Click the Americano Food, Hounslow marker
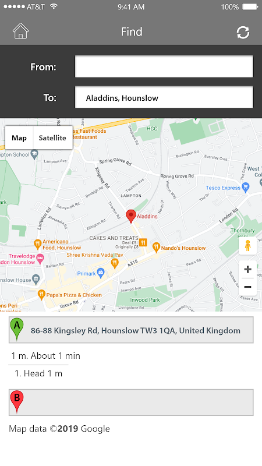This screenshot has height=466, width=262. [x=37, y=244]
